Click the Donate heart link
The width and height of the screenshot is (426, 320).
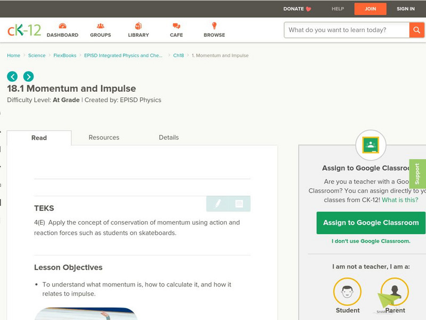[297, 9]
